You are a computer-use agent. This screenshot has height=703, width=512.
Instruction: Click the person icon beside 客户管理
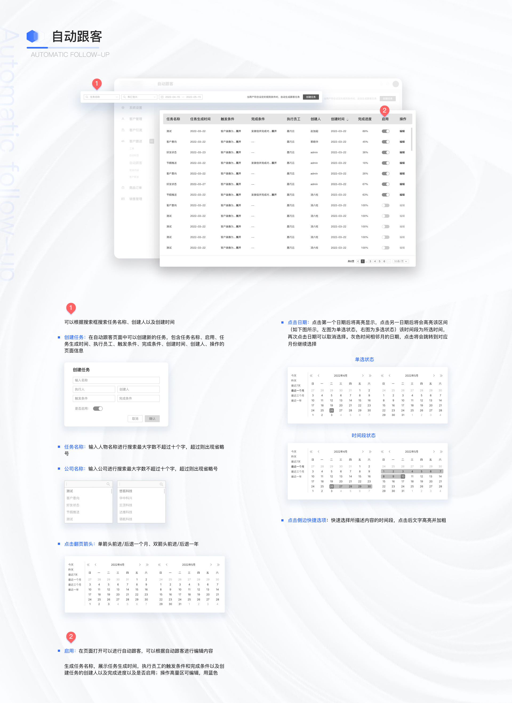click(x=123, y=119)
